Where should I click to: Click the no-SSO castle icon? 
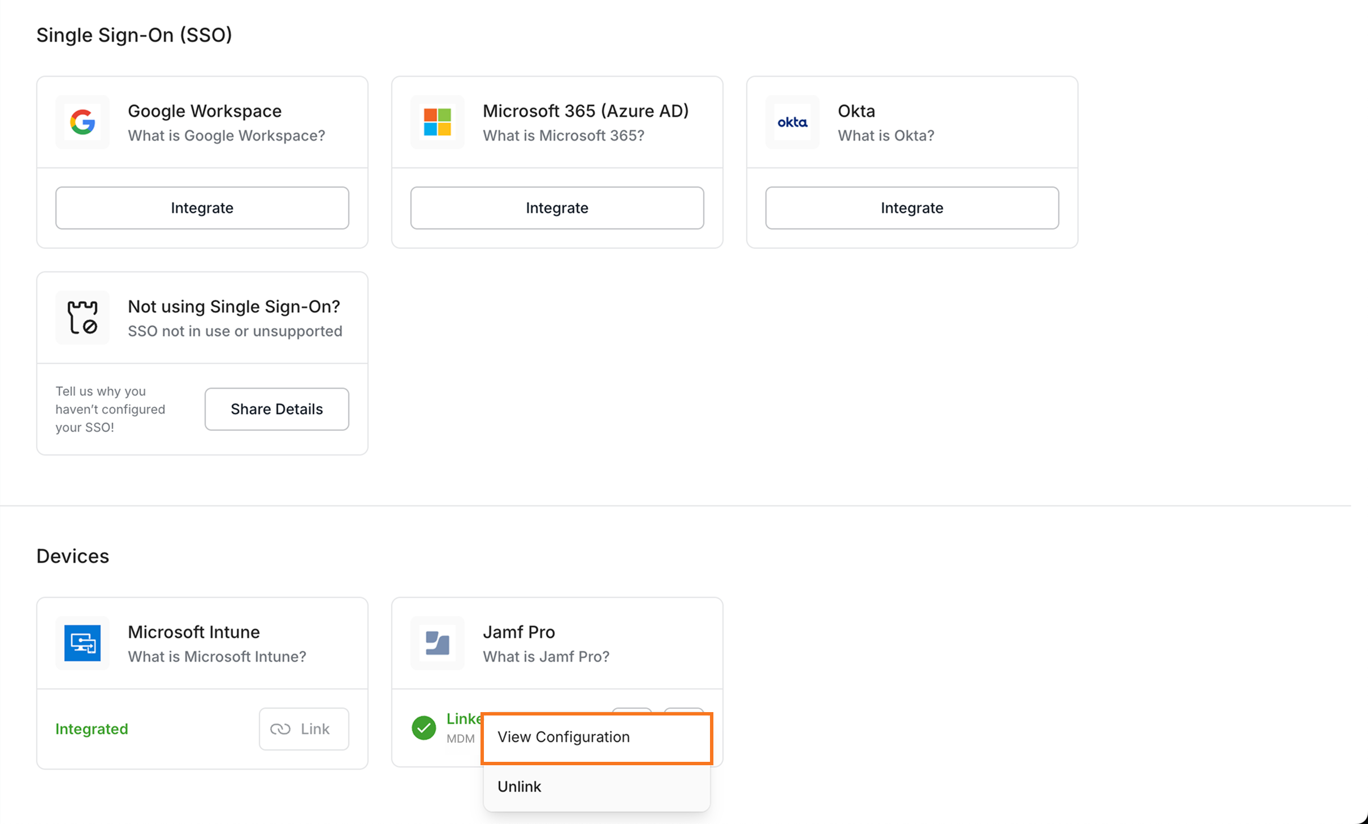click(83, 318)
